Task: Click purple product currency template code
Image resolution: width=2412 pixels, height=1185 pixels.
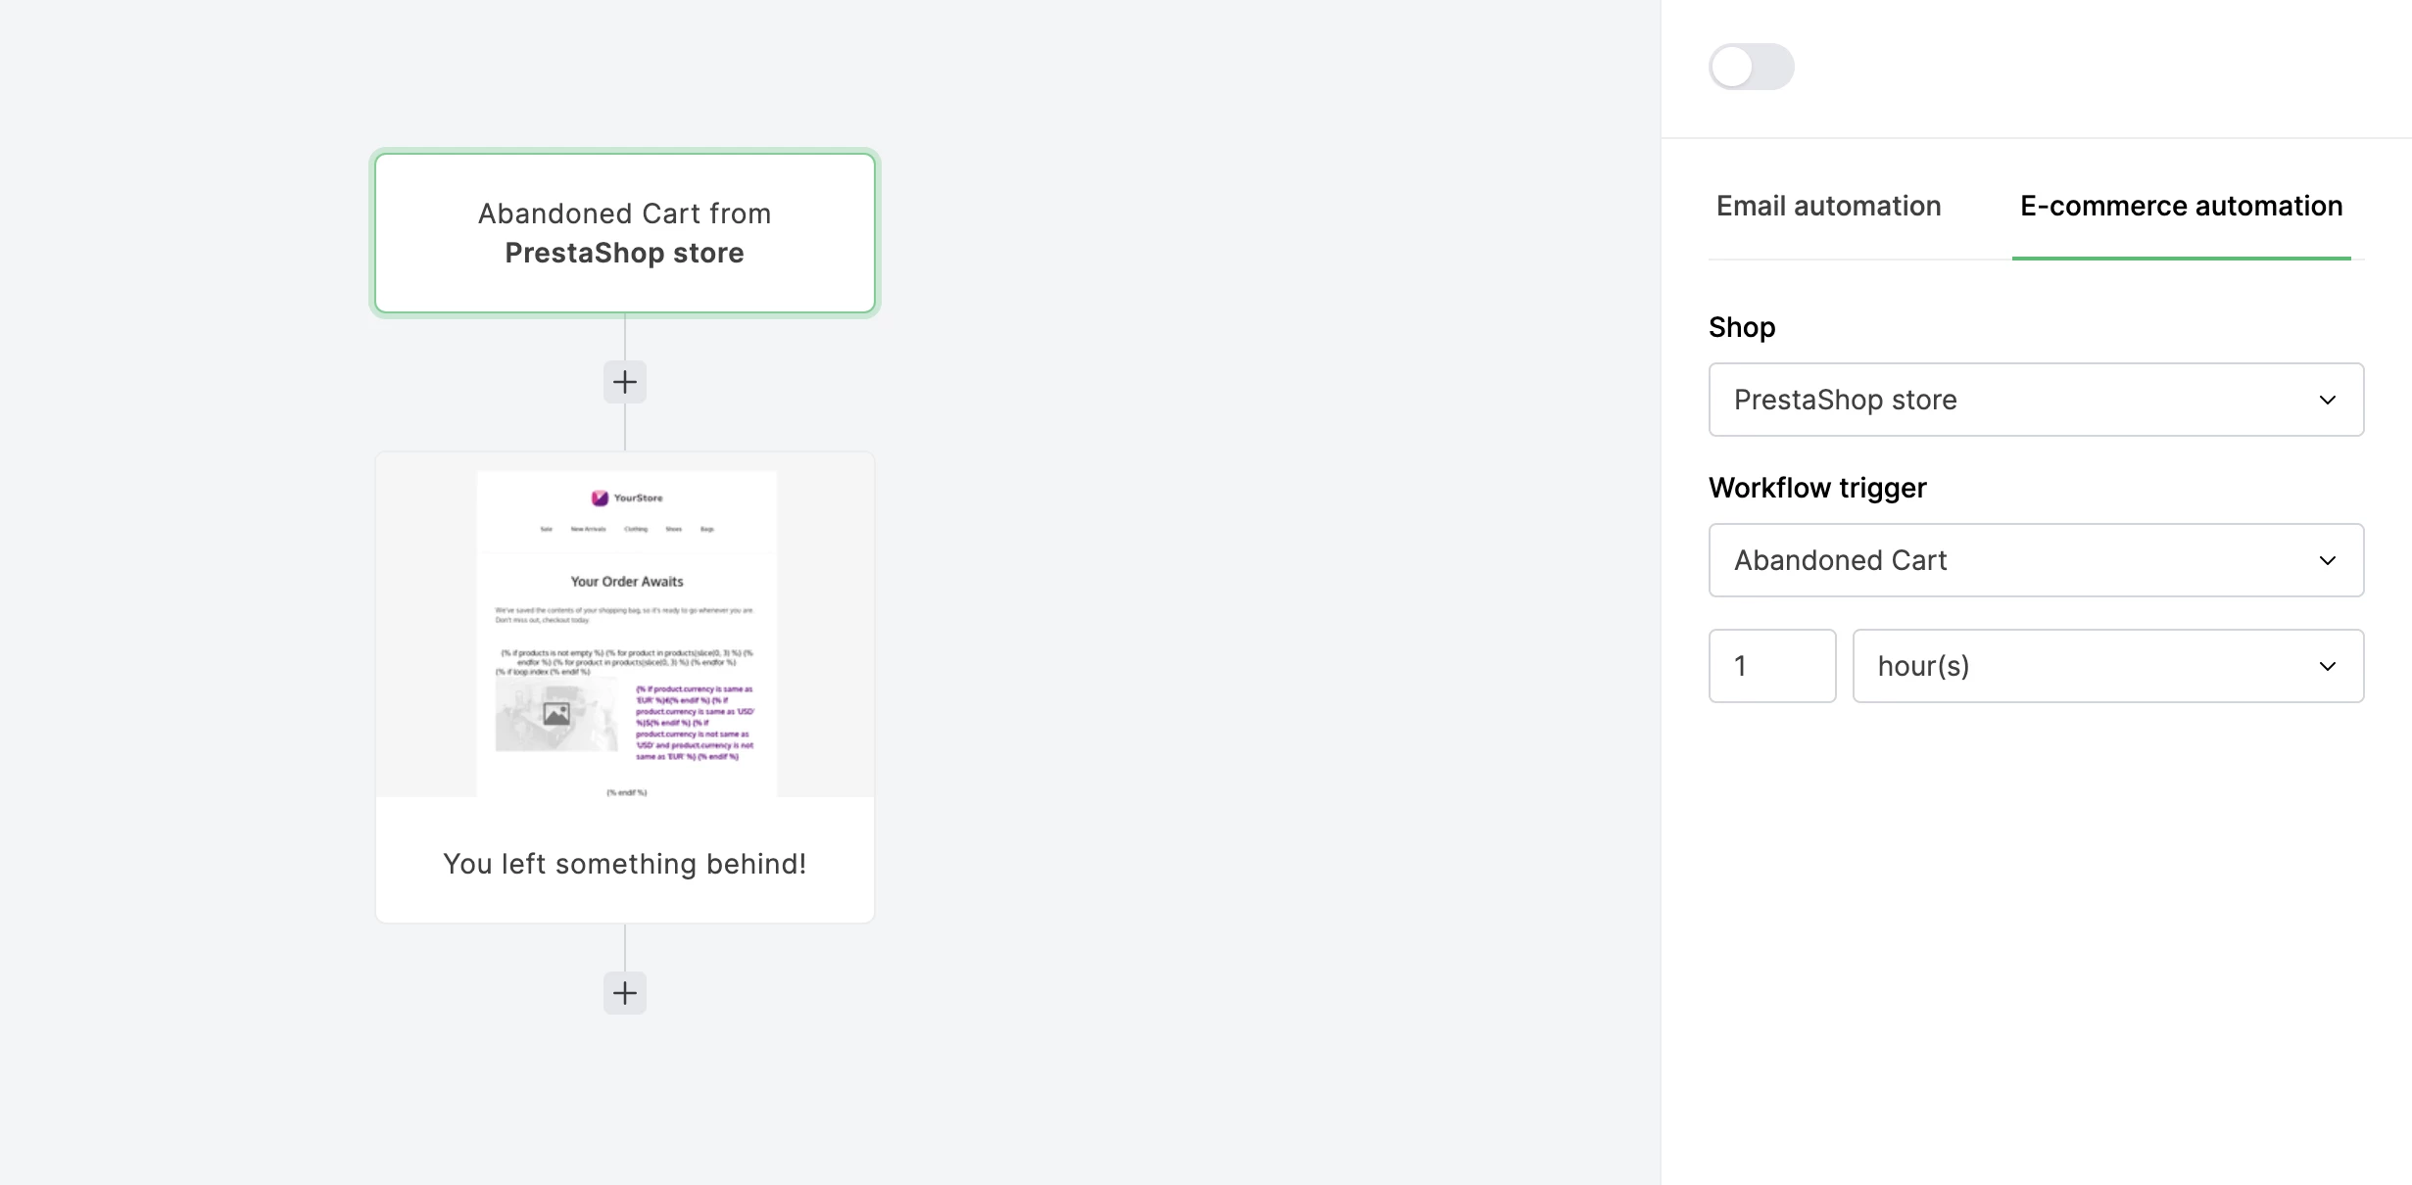Action: pyautogui.click(x=694, y=723)
